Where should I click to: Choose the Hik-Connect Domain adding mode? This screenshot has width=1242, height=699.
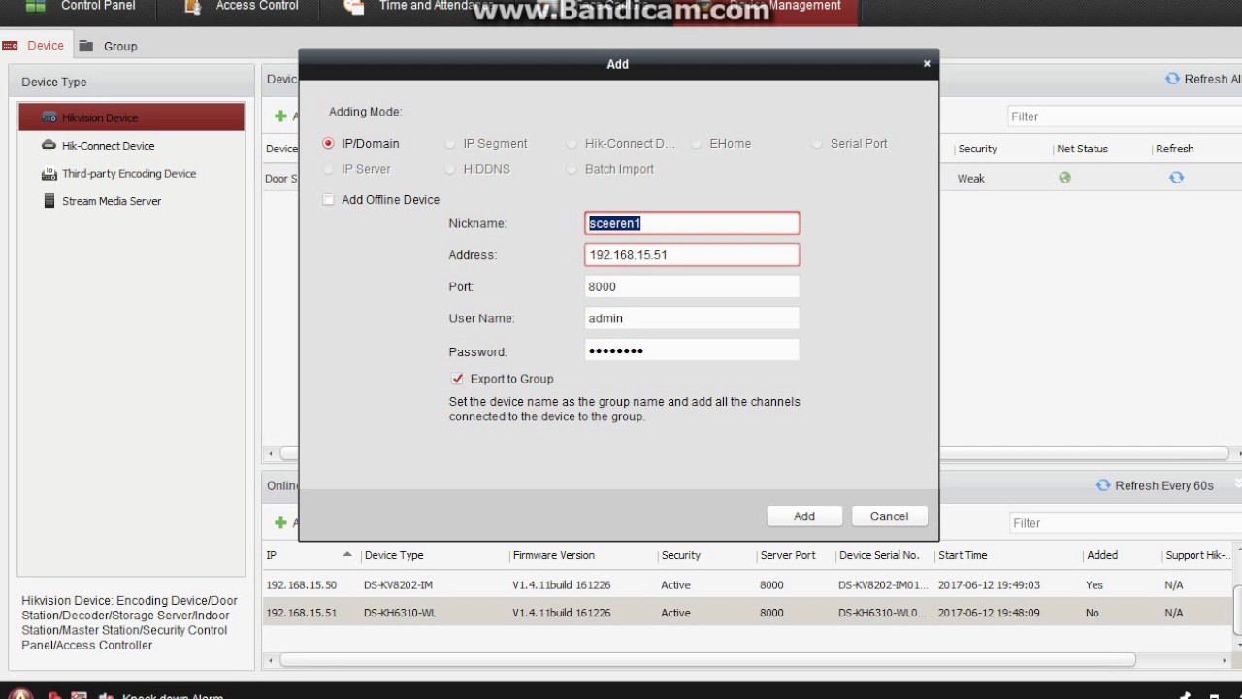click(572, 143)
